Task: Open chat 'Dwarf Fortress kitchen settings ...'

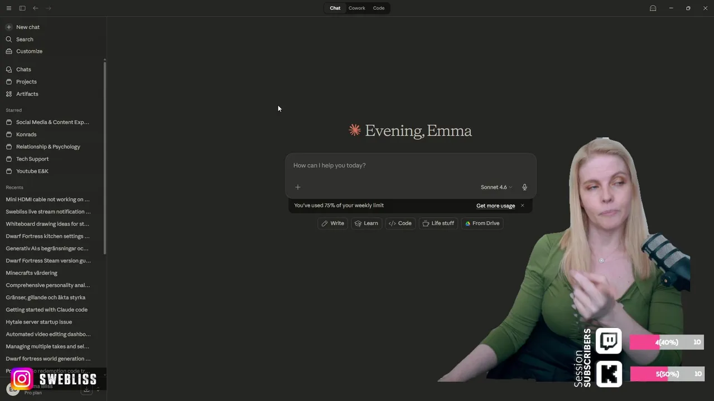Action: [48, 236]
